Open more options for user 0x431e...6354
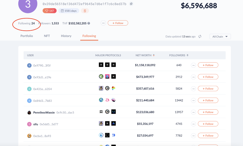Viewport: 243px width, 146px height. 193,89
